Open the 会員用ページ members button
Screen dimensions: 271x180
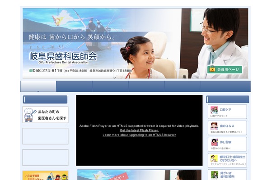[224, 69]
